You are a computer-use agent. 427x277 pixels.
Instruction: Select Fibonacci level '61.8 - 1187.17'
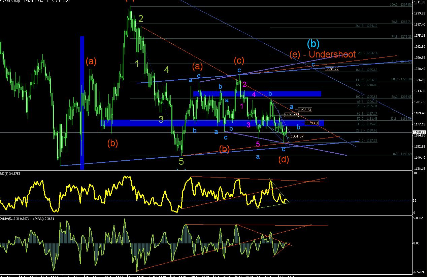click(x=367, y=114)
